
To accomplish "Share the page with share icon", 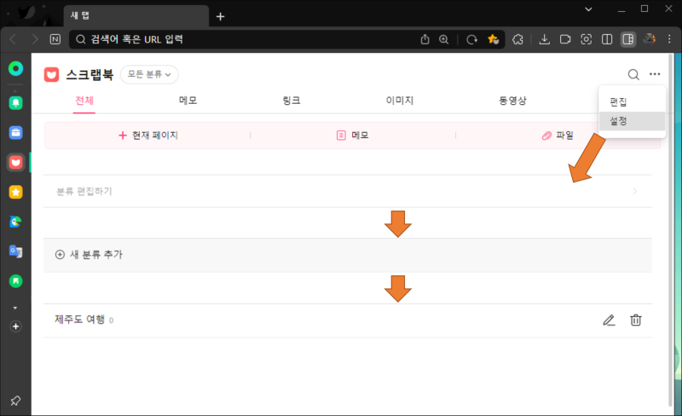I will (x=425, y=39).
